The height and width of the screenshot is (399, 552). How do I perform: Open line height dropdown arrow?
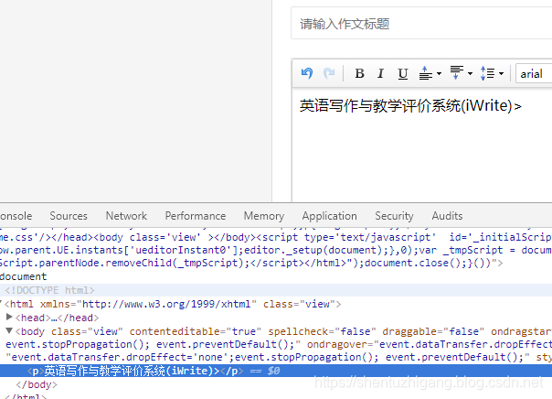[501, 73]
